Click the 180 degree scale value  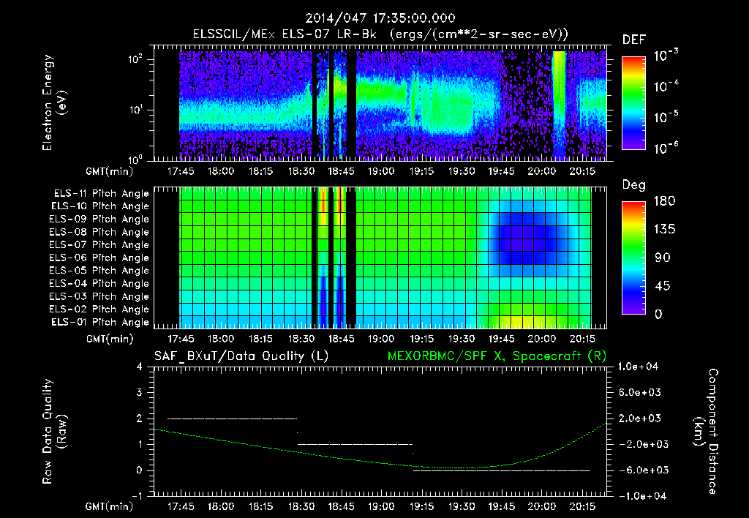[664, 200]
